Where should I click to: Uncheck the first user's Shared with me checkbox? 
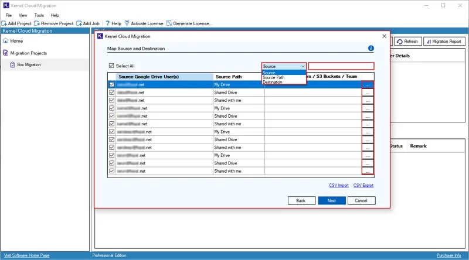(x=111, y=100)
